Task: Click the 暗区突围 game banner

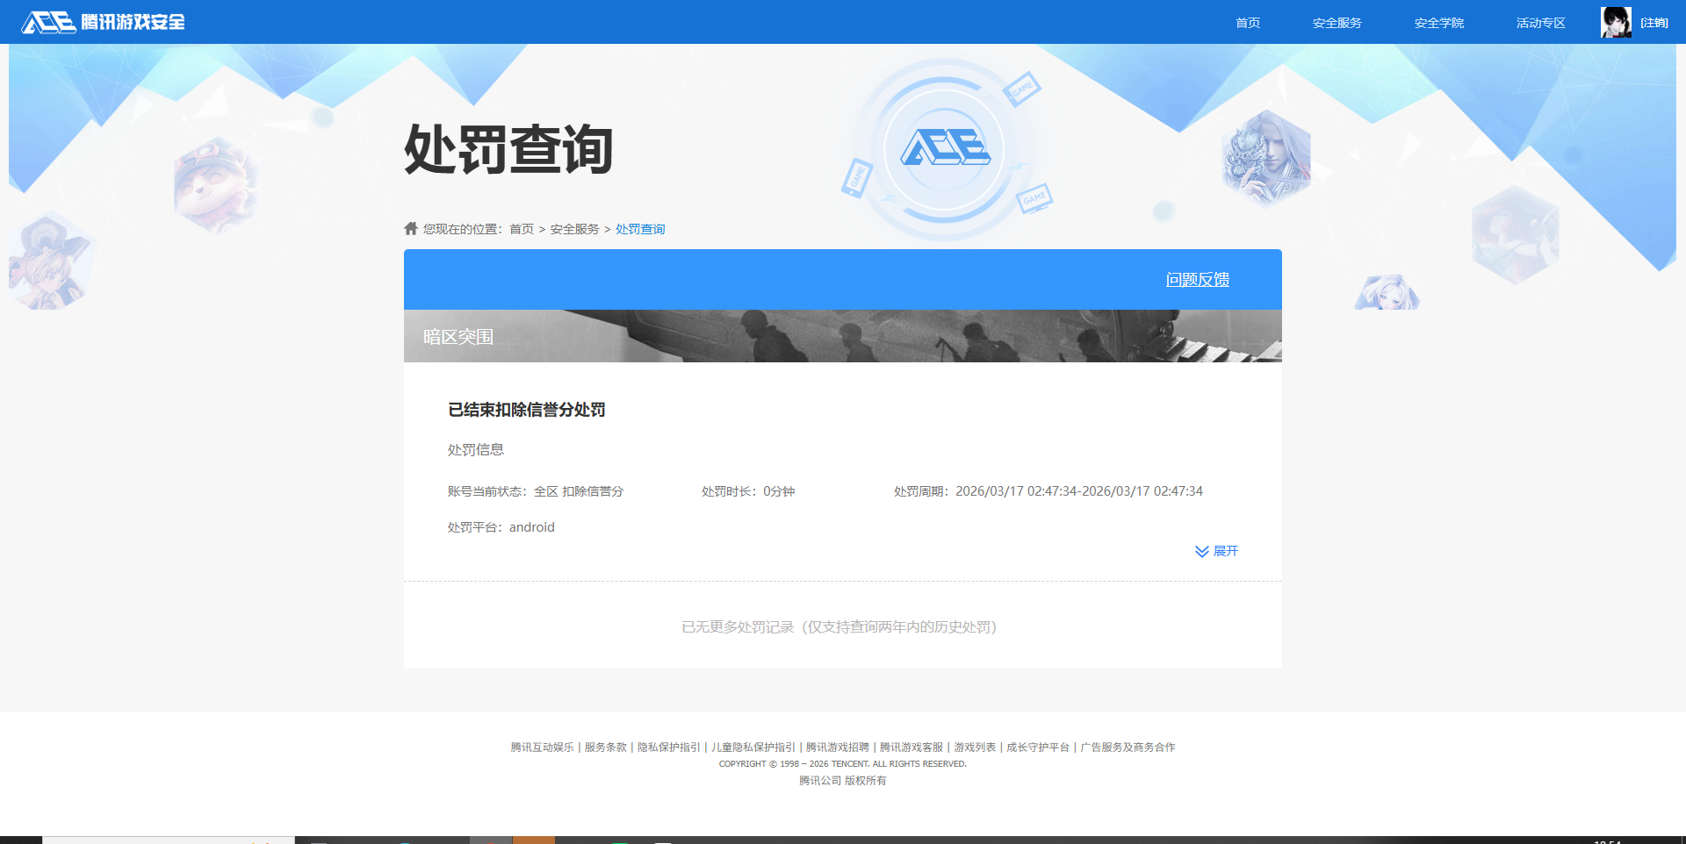Action: tap(843, 336)
